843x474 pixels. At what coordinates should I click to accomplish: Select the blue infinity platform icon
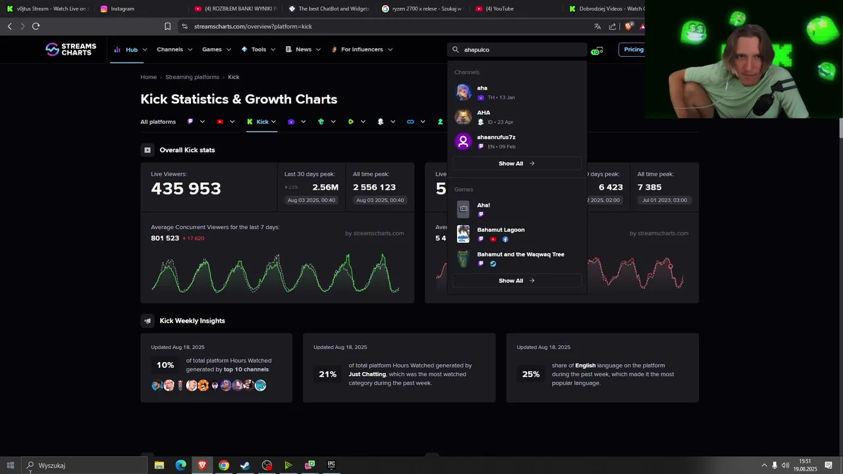(410, 122)
